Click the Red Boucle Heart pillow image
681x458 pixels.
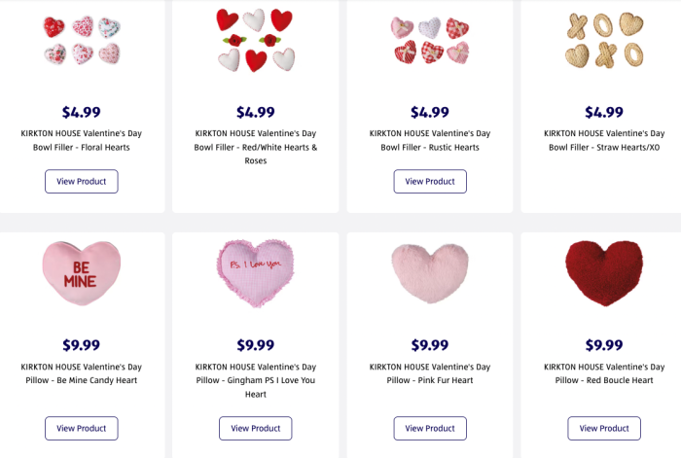click(604, 272)
